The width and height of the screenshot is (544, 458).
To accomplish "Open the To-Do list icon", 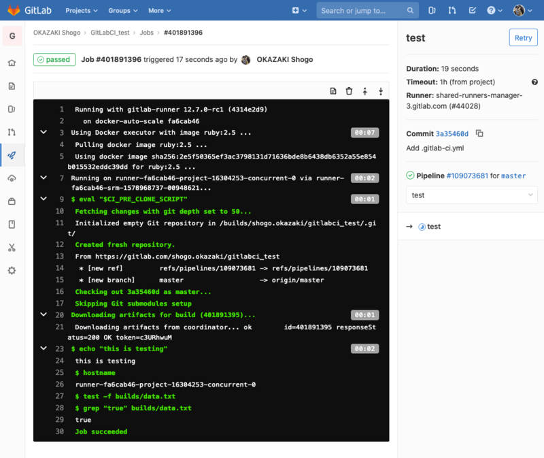I will coord(472,10).
